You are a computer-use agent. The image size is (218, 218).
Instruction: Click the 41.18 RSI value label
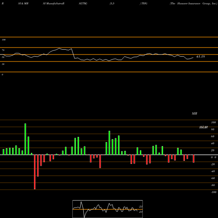point(201,57)
